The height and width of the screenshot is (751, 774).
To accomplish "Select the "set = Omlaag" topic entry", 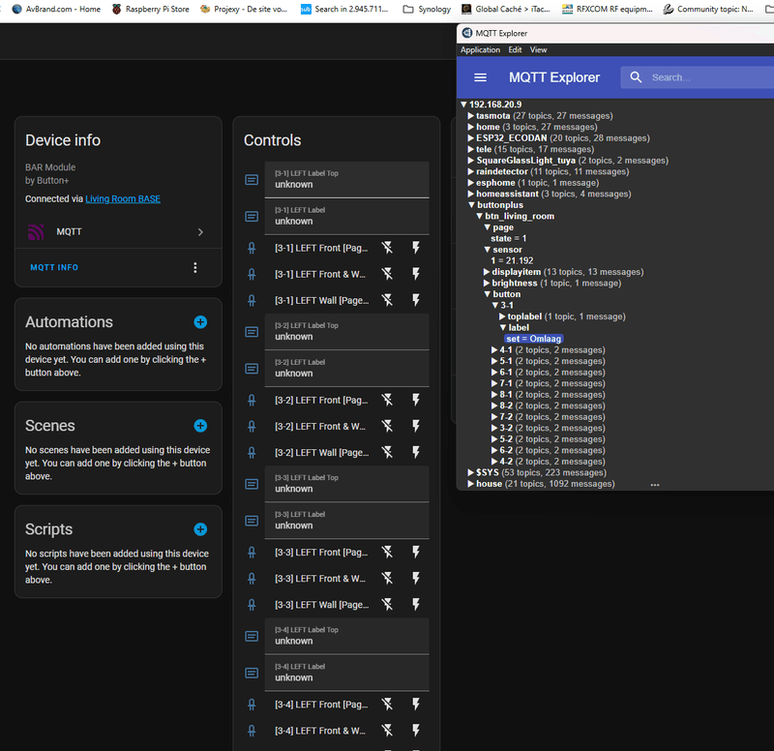I will [534, 339].
